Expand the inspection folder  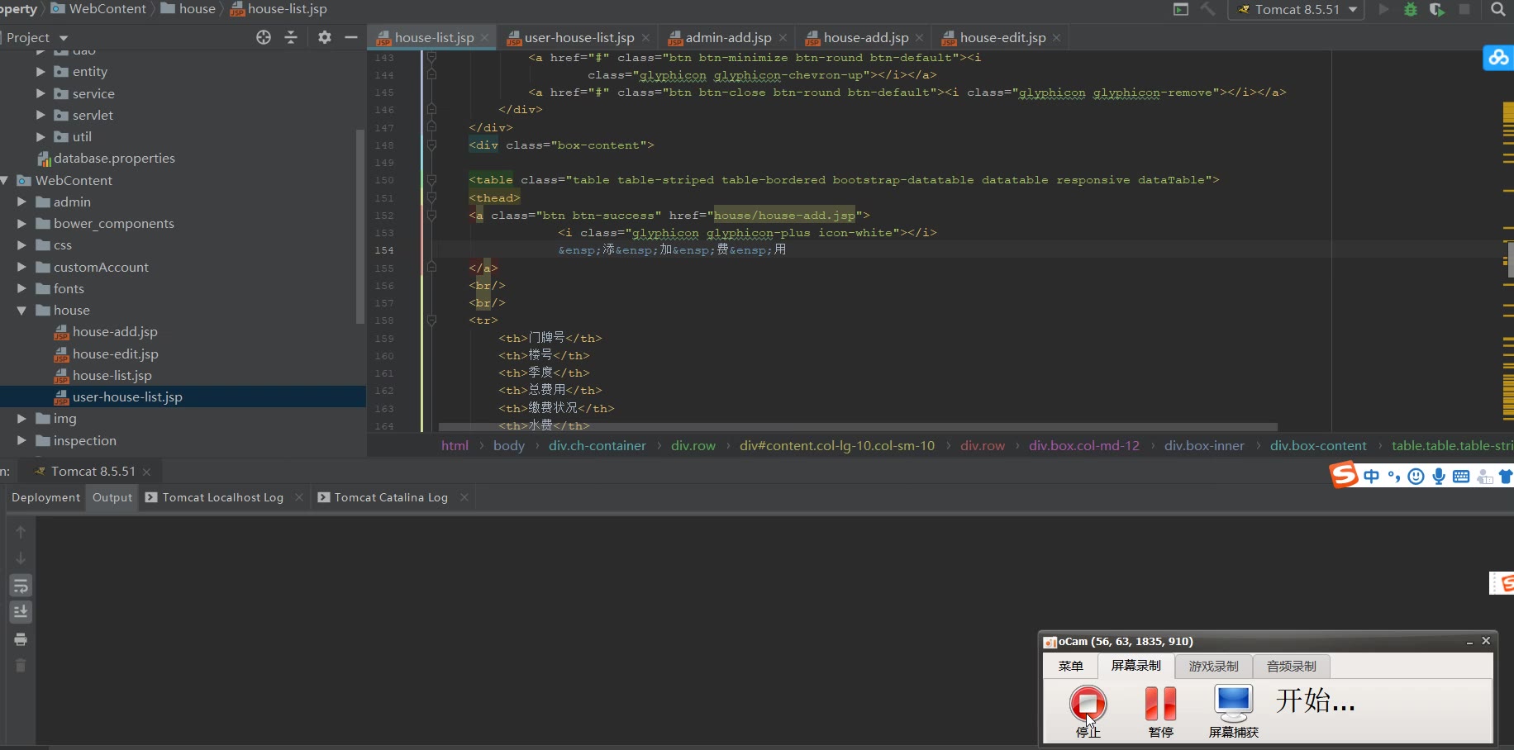click(x=21, y=441)
